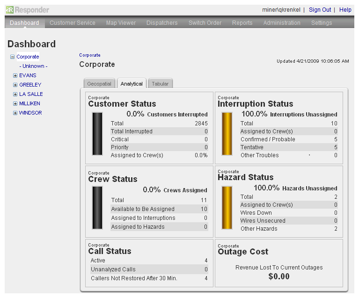This screenshot has width=359, height=298.
Task: Click the Call Status heading
Action: 110,251
